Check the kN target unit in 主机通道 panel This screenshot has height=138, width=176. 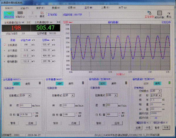coord(33,116)
